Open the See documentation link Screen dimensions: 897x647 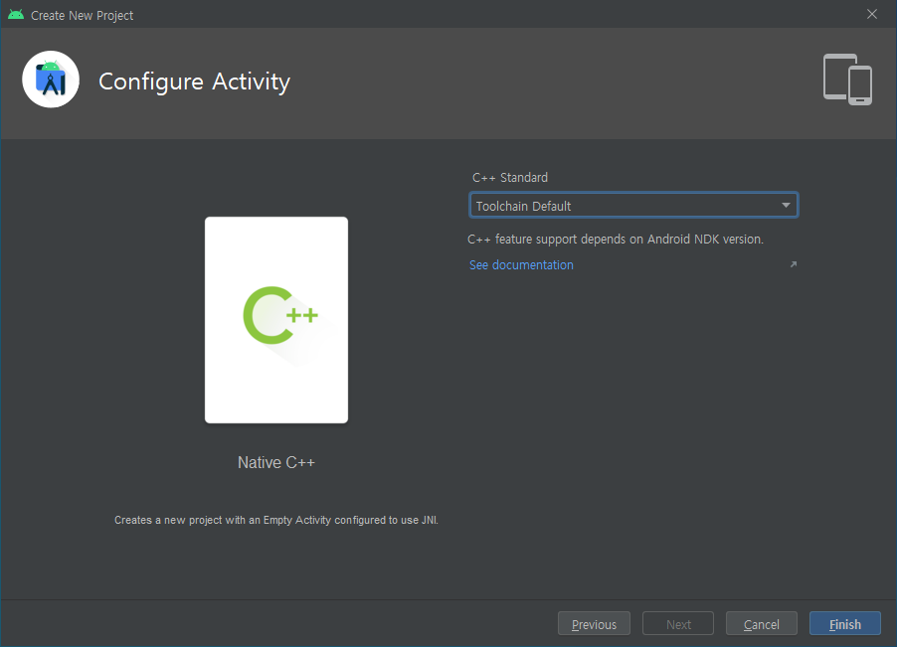click(x=521, y=264)
